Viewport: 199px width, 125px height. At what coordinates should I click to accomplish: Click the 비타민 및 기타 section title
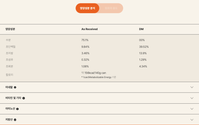13,98
